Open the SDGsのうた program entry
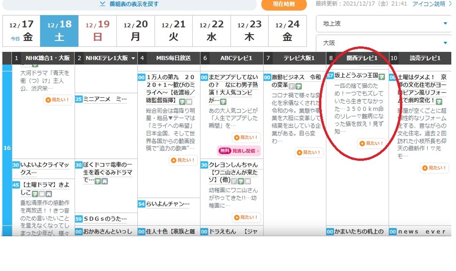The width and height of the screenshot is (456, 271). coord(105,219)
